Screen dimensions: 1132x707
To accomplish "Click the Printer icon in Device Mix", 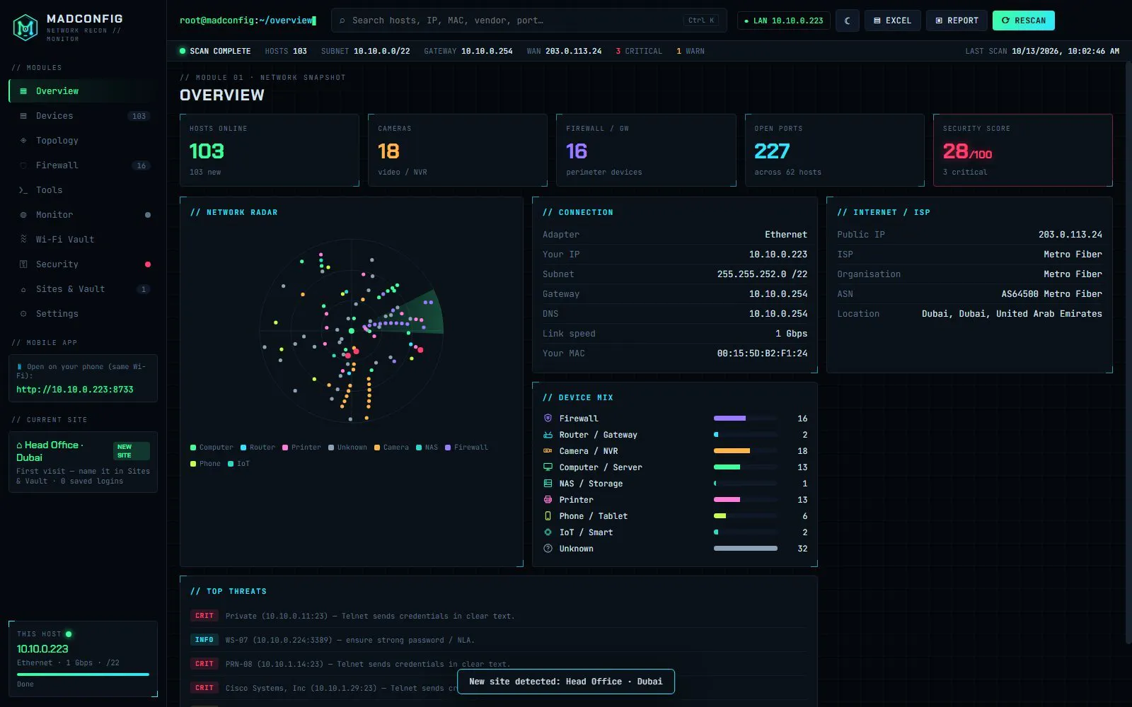I will 548,500.
